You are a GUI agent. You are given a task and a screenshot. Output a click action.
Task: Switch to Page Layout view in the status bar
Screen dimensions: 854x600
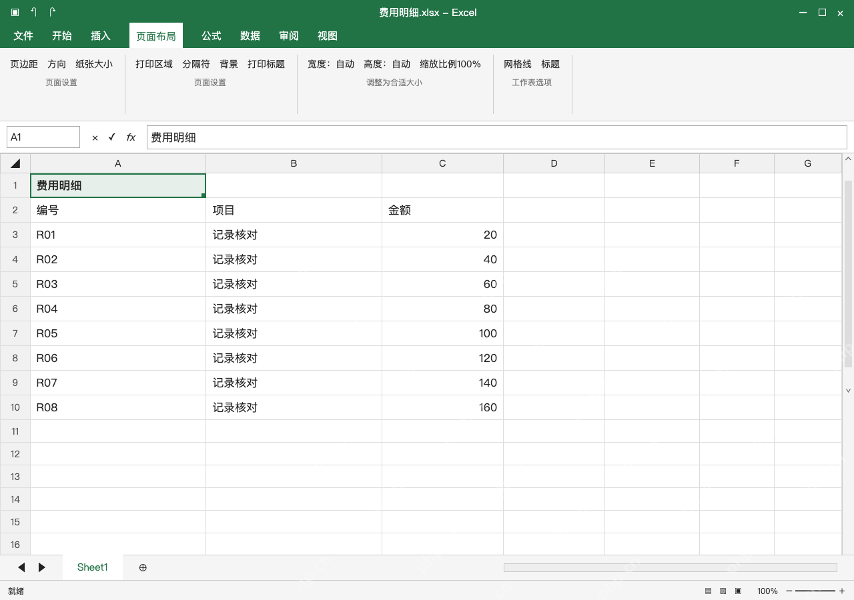[x=723, y=591]
